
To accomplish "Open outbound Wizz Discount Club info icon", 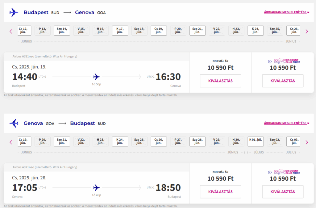I will coord(270,62).
